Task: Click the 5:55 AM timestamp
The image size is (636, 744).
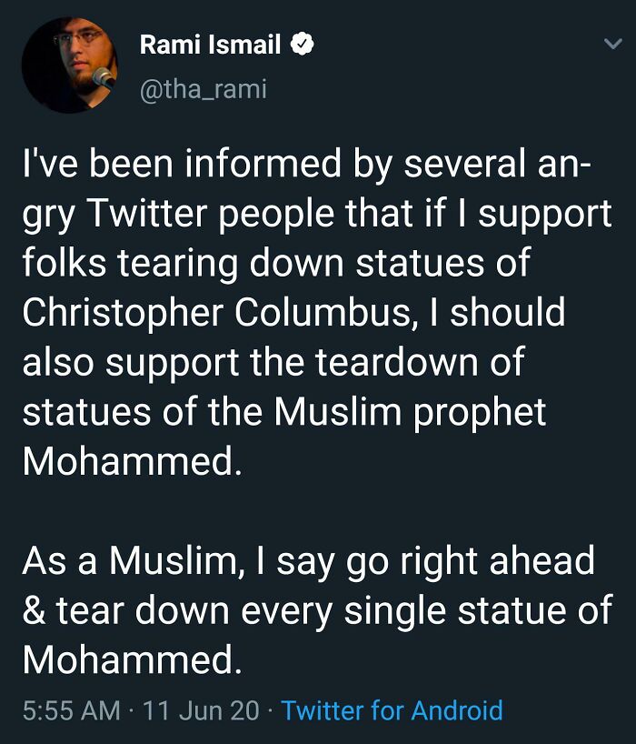Action: (x=71, y=709)
